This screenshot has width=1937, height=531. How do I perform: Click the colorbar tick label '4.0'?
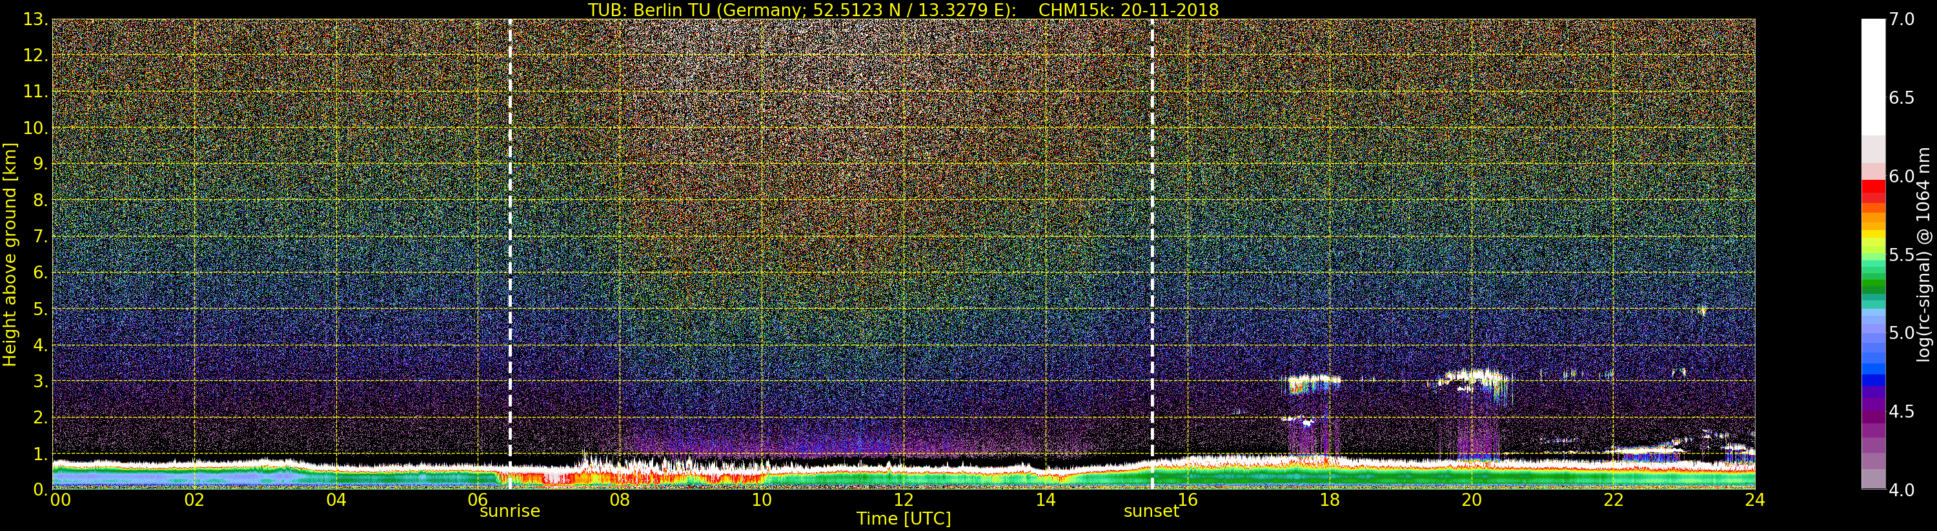(1902, 490)
